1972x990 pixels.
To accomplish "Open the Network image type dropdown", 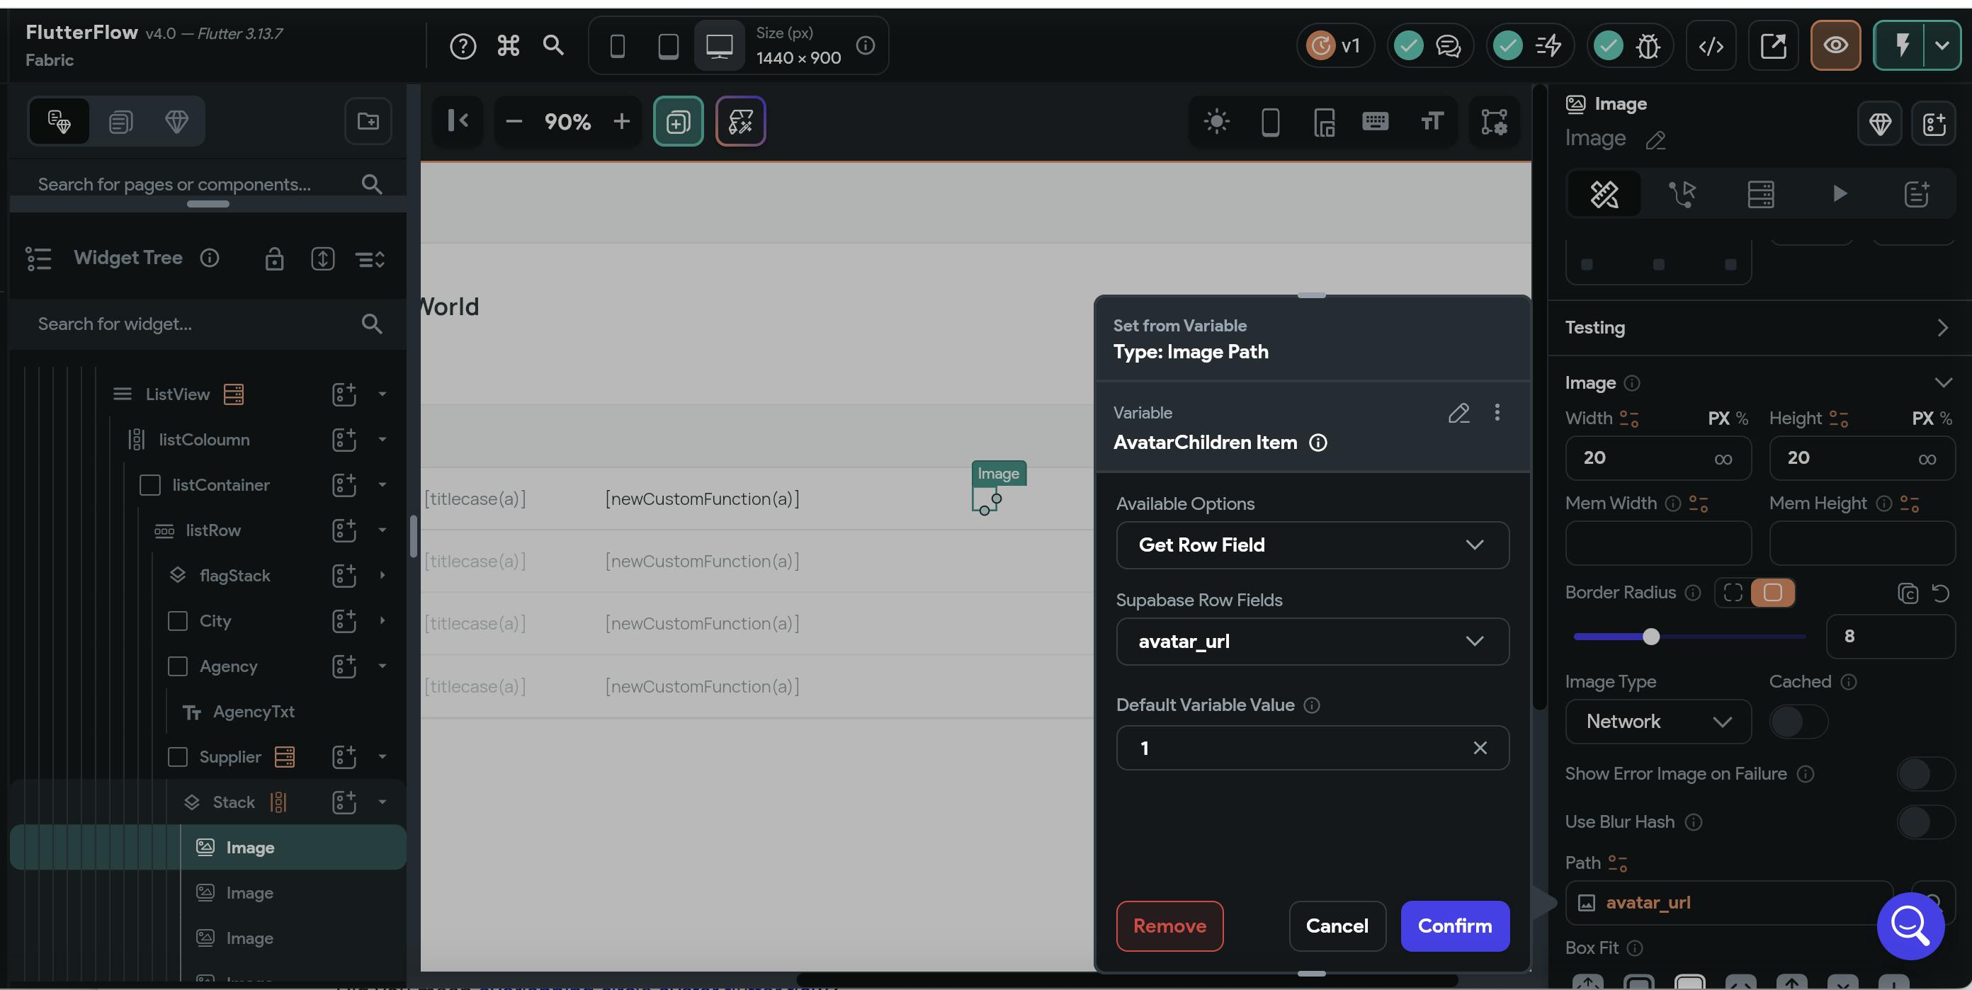I will point(1657,722).
